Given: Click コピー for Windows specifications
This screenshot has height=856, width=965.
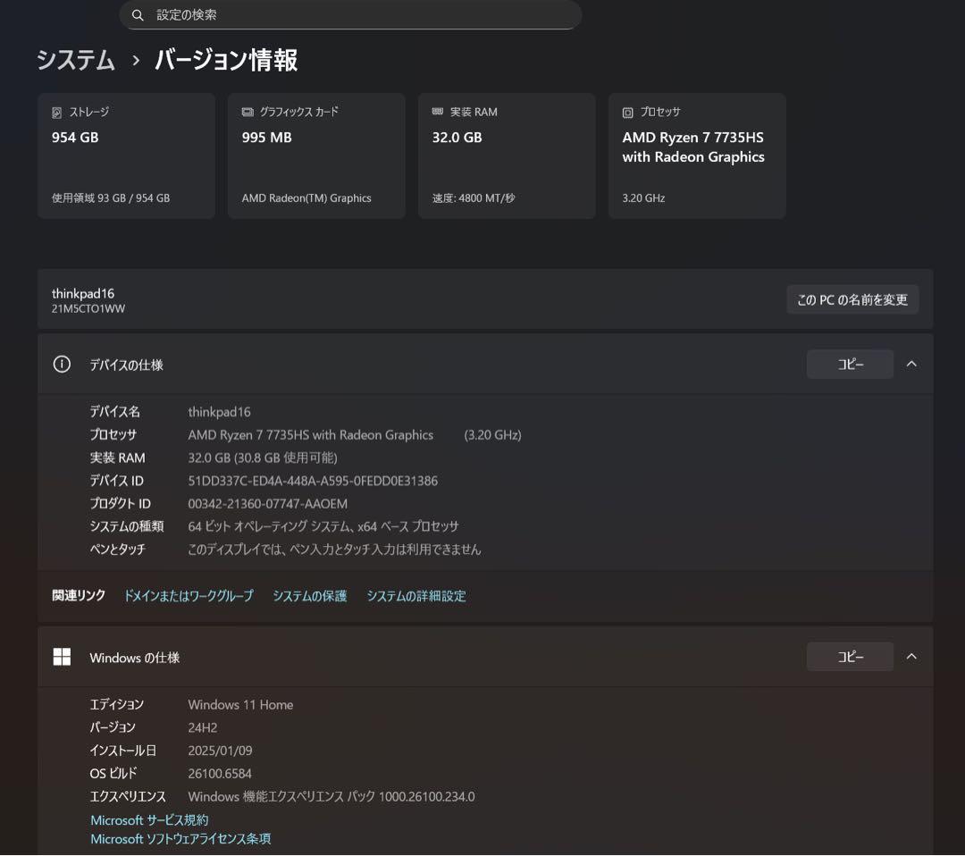Looking at the screenshot, I should pos(850,656).
